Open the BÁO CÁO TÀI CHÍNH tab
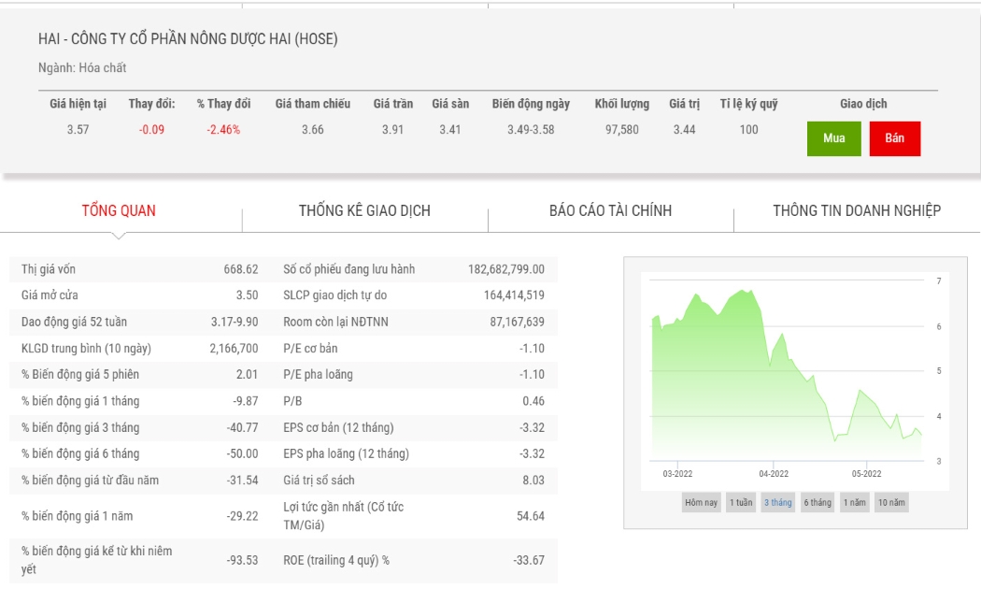The width and height of the screenshot is (981, 589). [x=611, y=211]
